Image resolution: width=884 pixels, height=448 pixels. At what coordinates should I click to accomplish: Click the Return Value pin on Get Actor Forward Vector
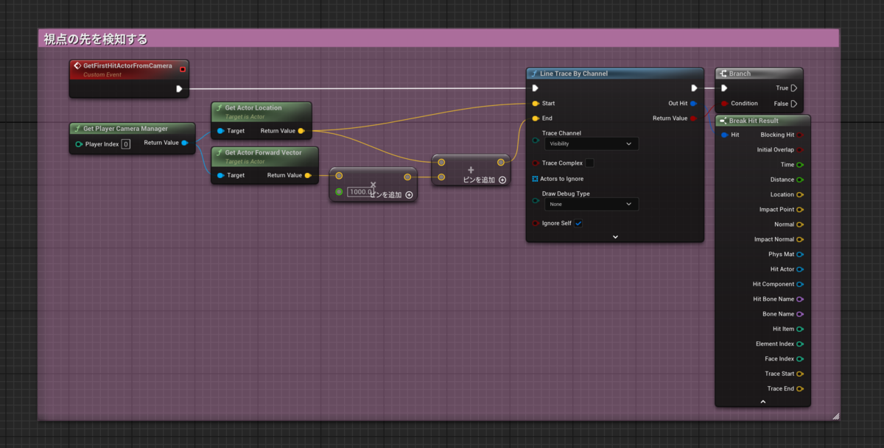(309, 176)
